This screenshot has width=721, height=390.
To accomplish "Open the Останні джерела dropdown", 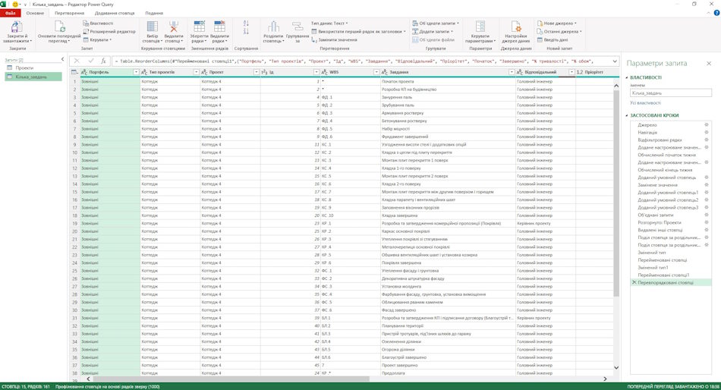I will pyautogui.click(x=559, y=31).
